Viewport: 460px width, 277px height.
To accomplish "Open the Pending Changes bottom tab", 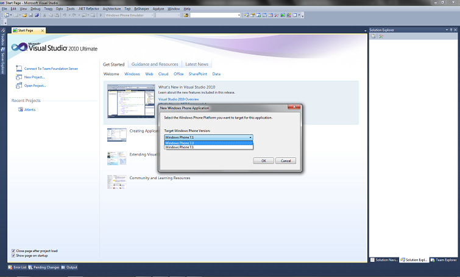I will click(x=44, y=267).
